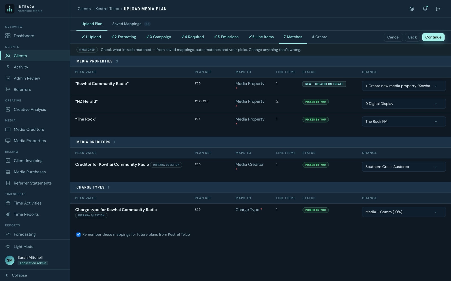451x281 pixels.
Task: Go to step 8 Create
Action: point(320,37)
